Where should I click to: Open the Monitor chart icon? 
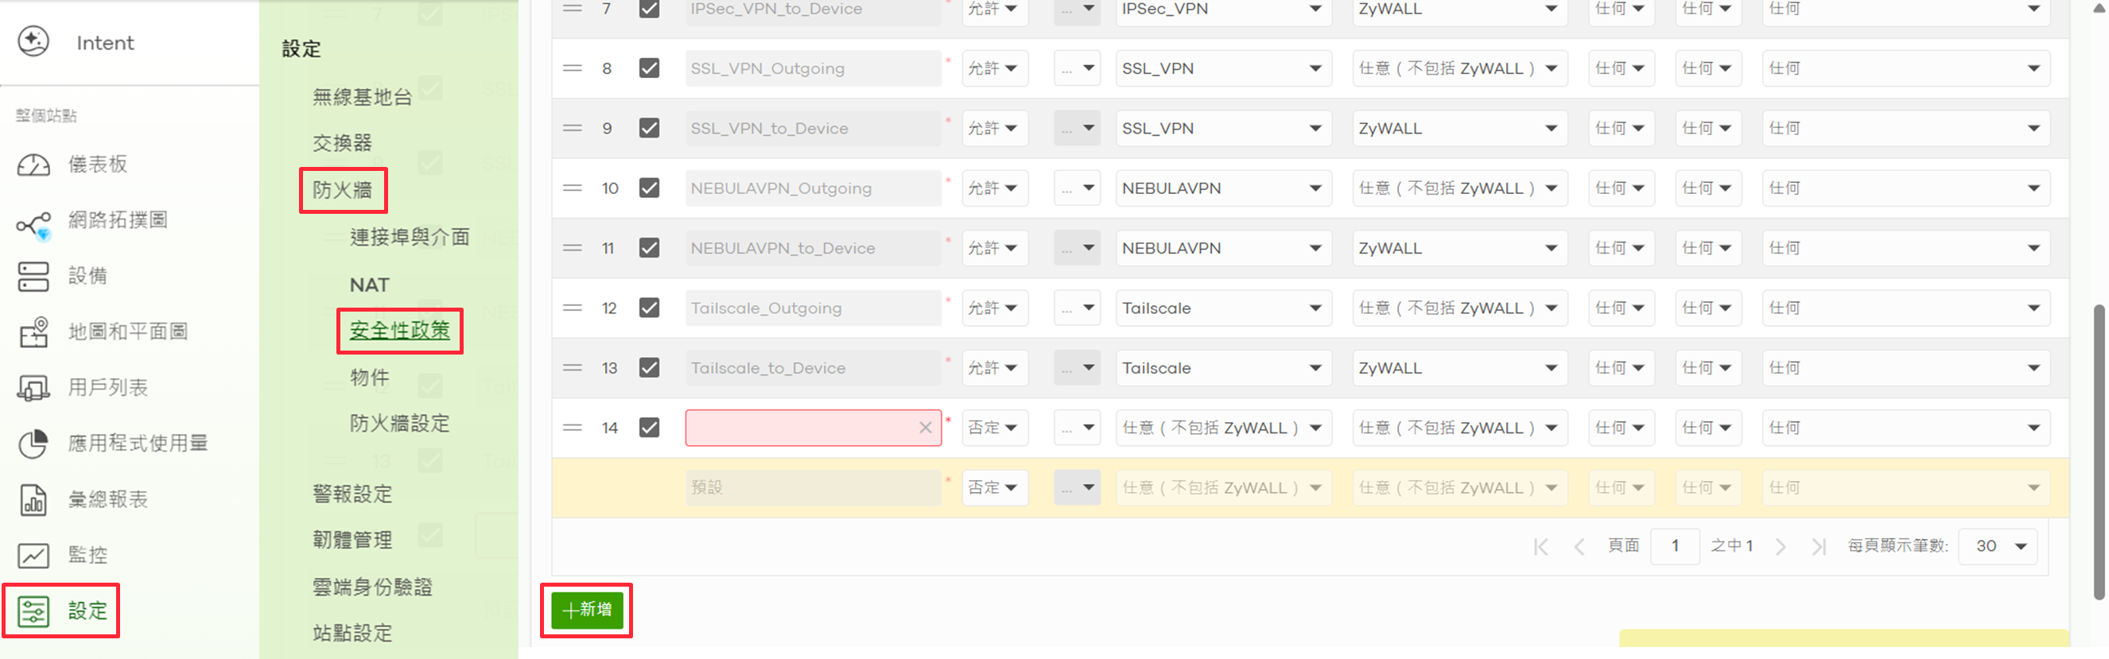point(33,555)
